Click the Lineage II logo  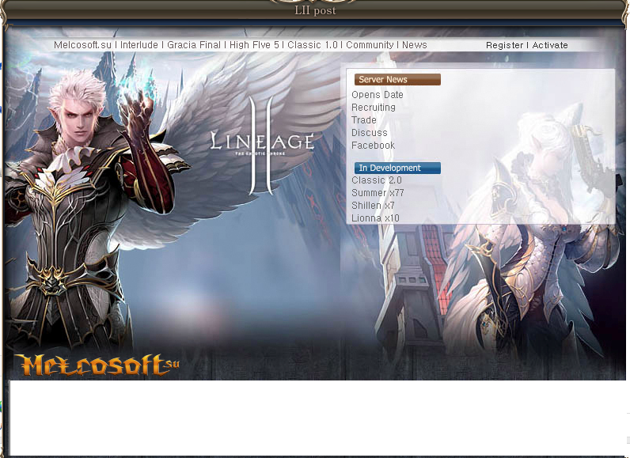point(262,145)
